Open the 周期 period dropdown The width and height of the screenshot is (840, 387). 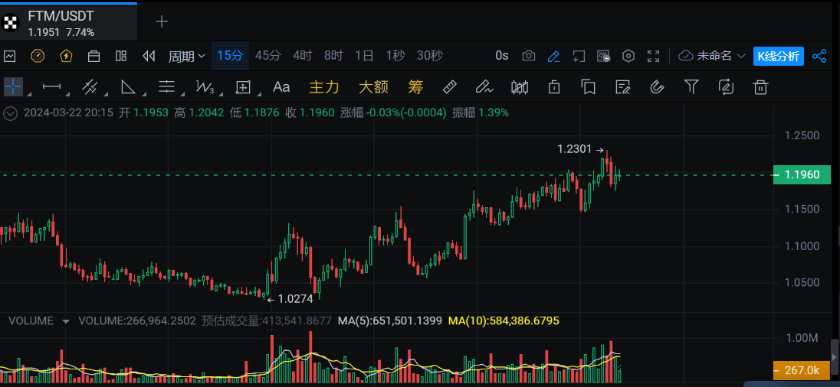tap(187, 56)
